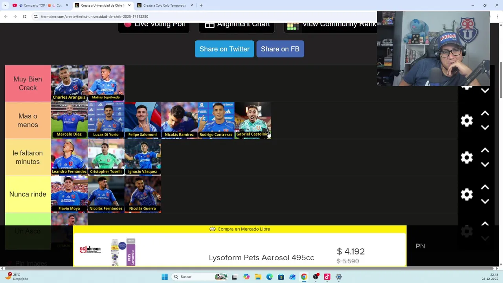Go back in browser history
503x283 pixels.
click(x=6, y=17)
